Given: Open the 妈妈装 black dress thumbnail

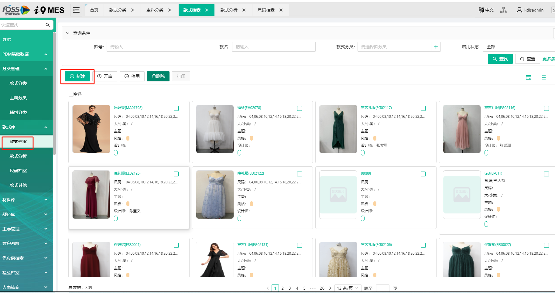Looking at the screenshot, I should [x=91, y=129].
